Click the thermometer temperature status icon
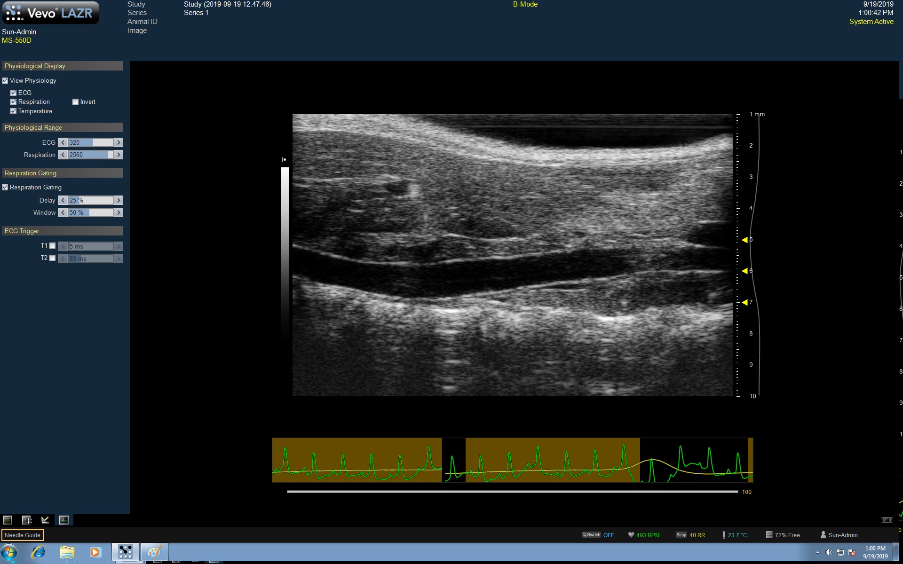This screenshot has width=903, height=564. (x=723, y=535)
